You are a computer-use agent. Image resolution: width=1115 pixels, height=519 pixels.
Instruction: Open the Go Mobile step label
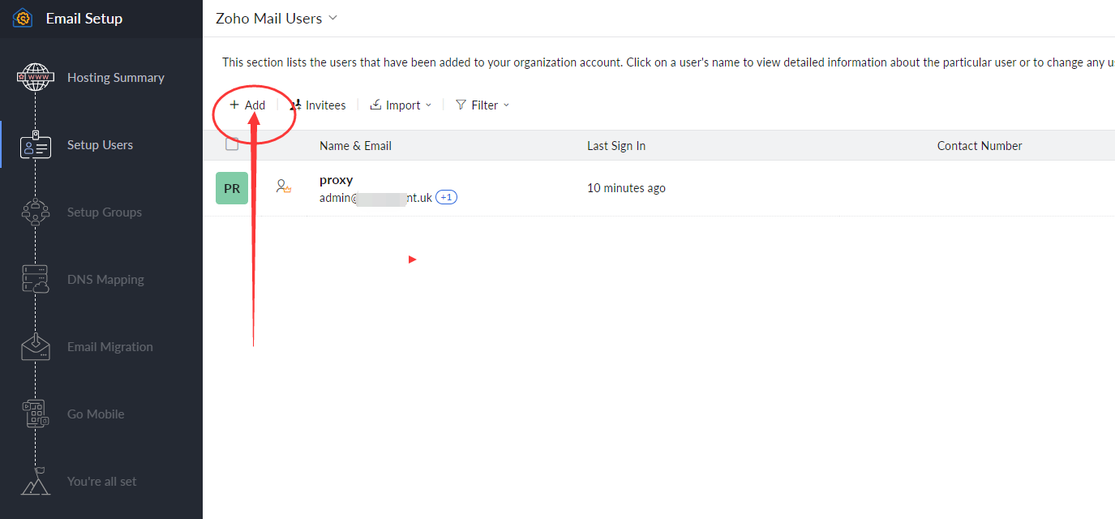click(96, 414)
